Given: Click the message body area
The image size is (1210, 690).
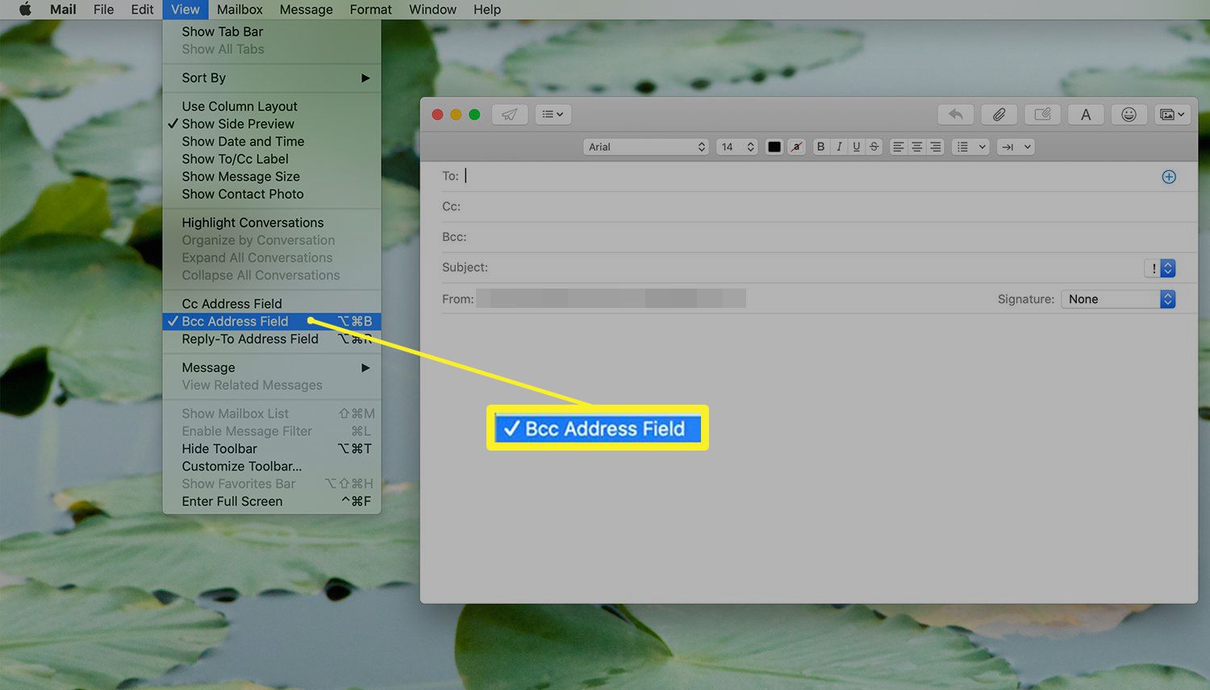Looking at the screenshot, I should point(809,458).
